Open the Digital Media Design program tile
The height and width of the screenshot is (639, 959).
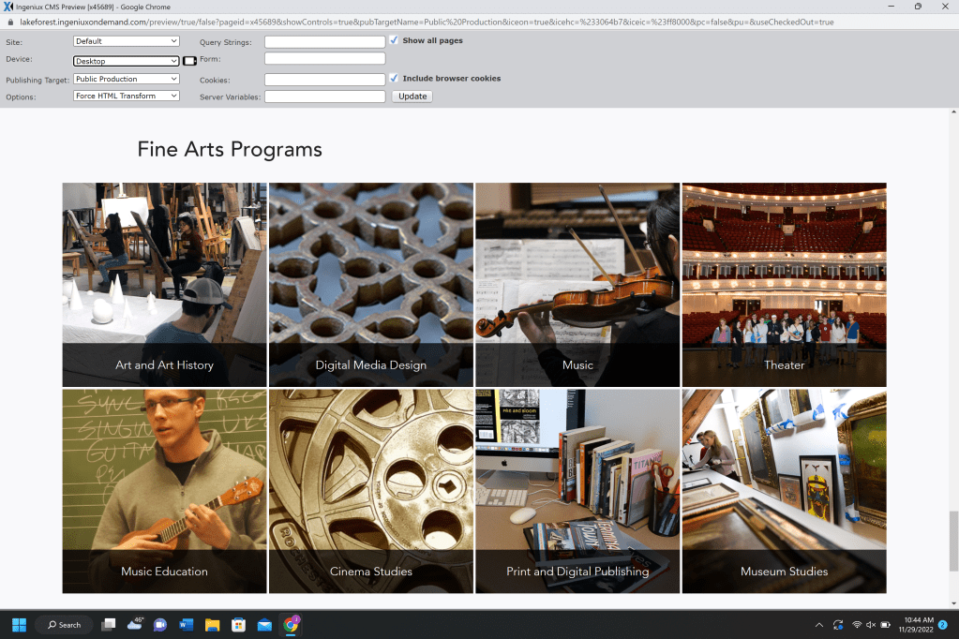point(371,285)
